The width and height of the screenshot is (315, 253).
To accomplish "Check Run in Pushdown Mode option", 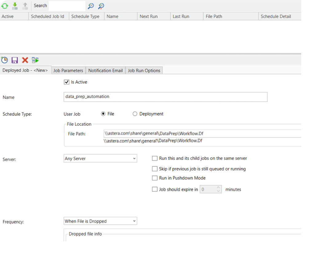I will pyautogui.click(x=155, y=178).
